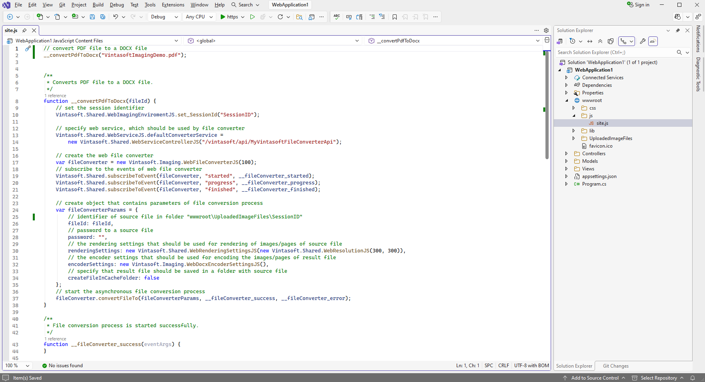
Task: Adjust the editor zoom with the 100% control
Action: (x=17, y=366)
